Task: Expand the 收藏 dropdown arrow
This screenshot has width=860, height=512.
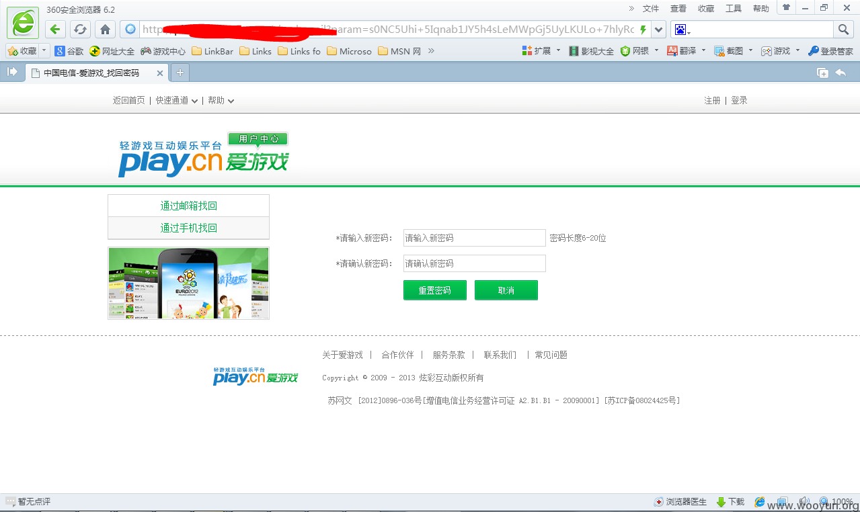Action: [44, 51]
